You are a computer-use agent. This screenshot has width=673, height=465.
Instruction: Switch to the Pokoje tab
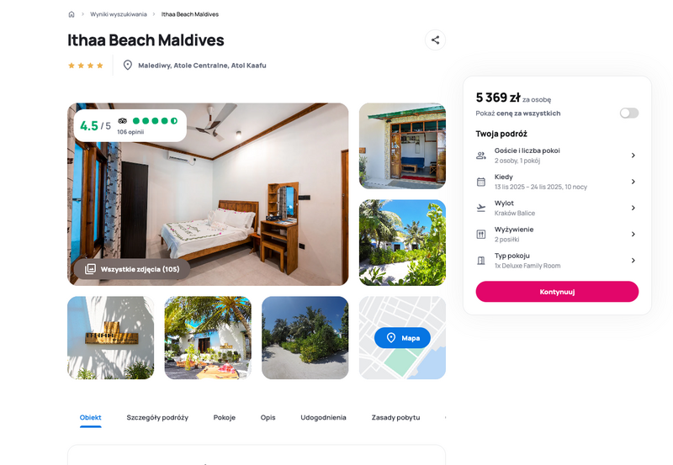[x=225, y=417]
